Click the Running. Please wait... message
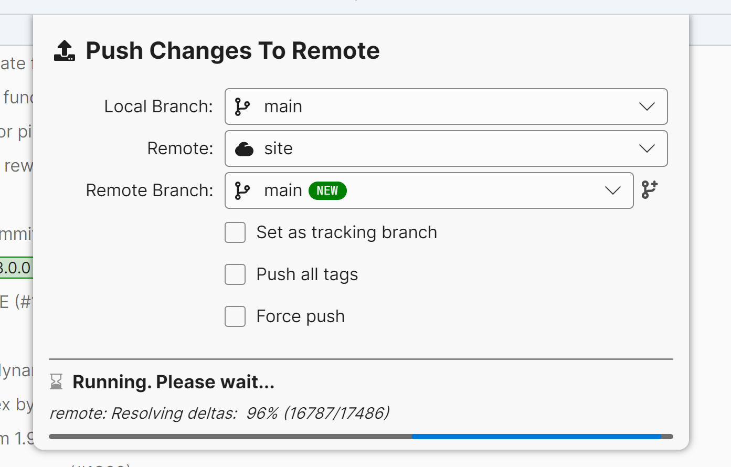Viewport: 731px width, 467px height. click(x=173, y=382)
